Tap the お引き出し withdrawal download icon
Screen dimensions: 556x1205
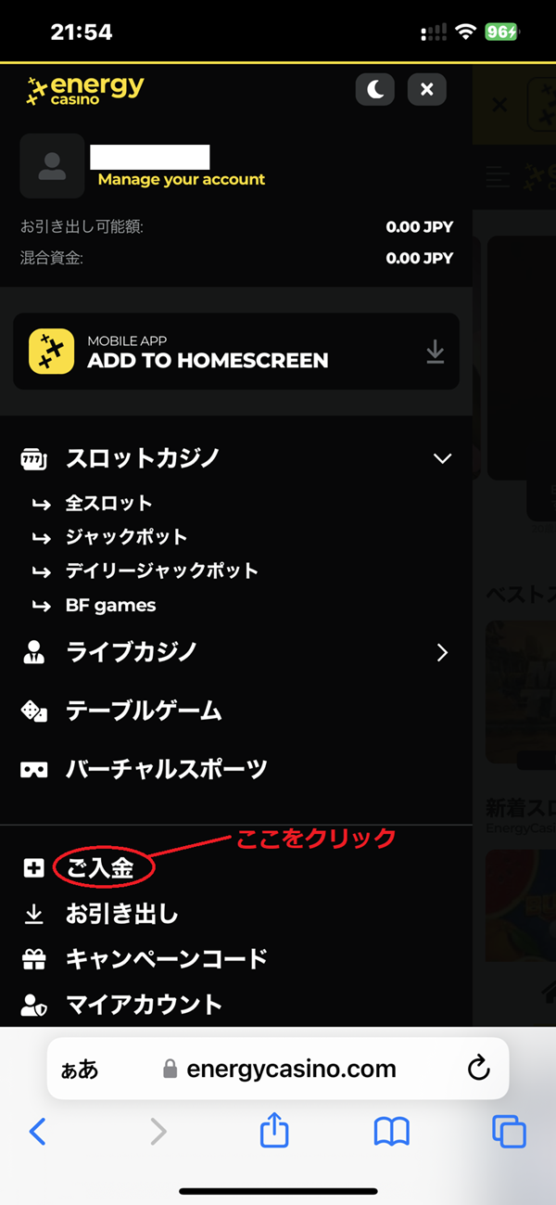[x=33, y=915]
